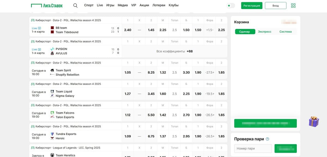Bet on Shopify Rebellion win at 8.25

151,73
